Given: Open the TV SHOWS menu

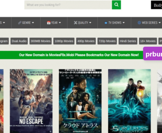Looking at the screenshot, I should click(115, 23).
